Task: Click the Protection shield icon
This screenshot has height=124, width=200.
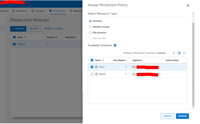Action: 51,11
